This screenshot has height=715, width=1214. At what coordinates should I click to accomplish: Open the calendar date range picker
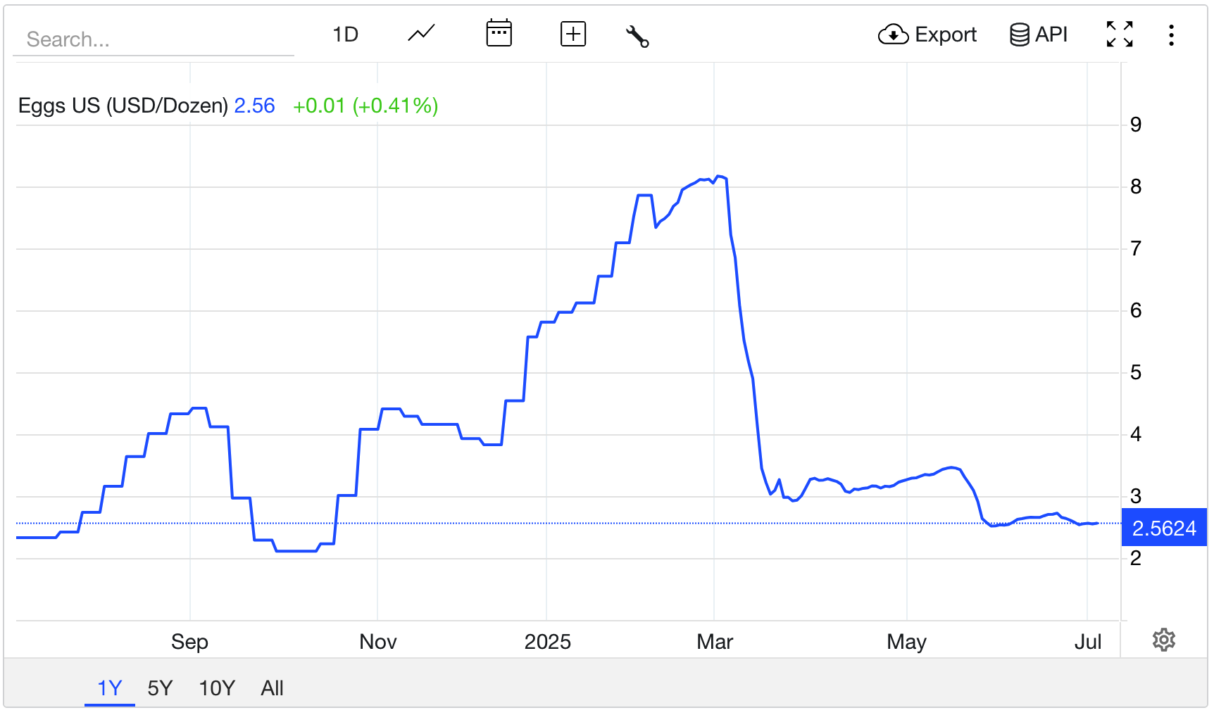pyautogui.click(x=499, y=34)
